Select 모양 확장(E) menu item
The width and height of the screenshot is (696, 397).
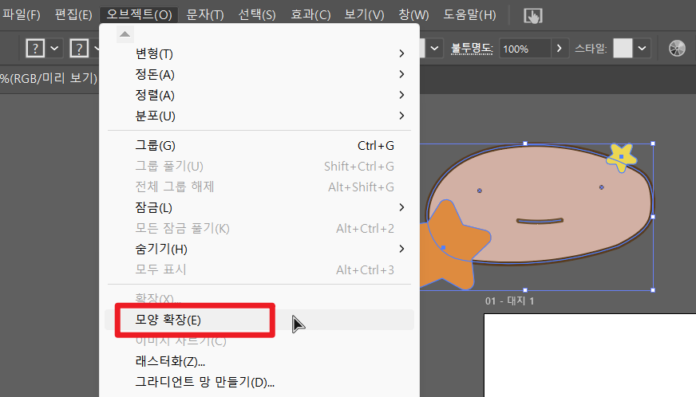click(259, 320)
